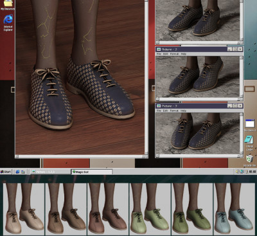Click vertical scrollbar up arrow in Picture - 2
Viewport: 257px width, 236px height.
[x=242, y=58]
